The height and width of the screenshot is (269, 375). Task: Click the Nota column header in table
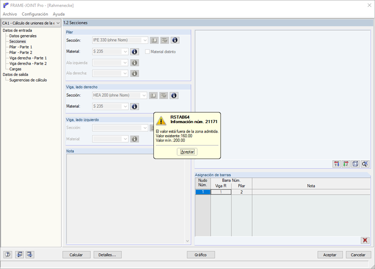coord(311,183)
